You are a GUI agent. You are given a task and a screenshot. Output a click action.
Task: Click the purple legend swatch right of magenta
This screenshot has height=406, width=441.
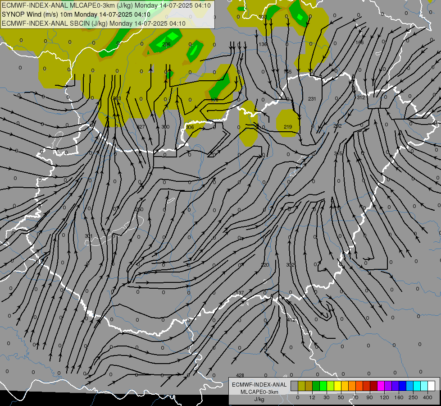point(388,386)
